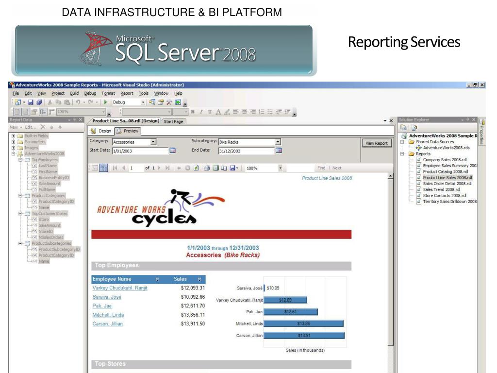Click the Find link in report toolbar
497x373 pixels.
coord(321,168)
